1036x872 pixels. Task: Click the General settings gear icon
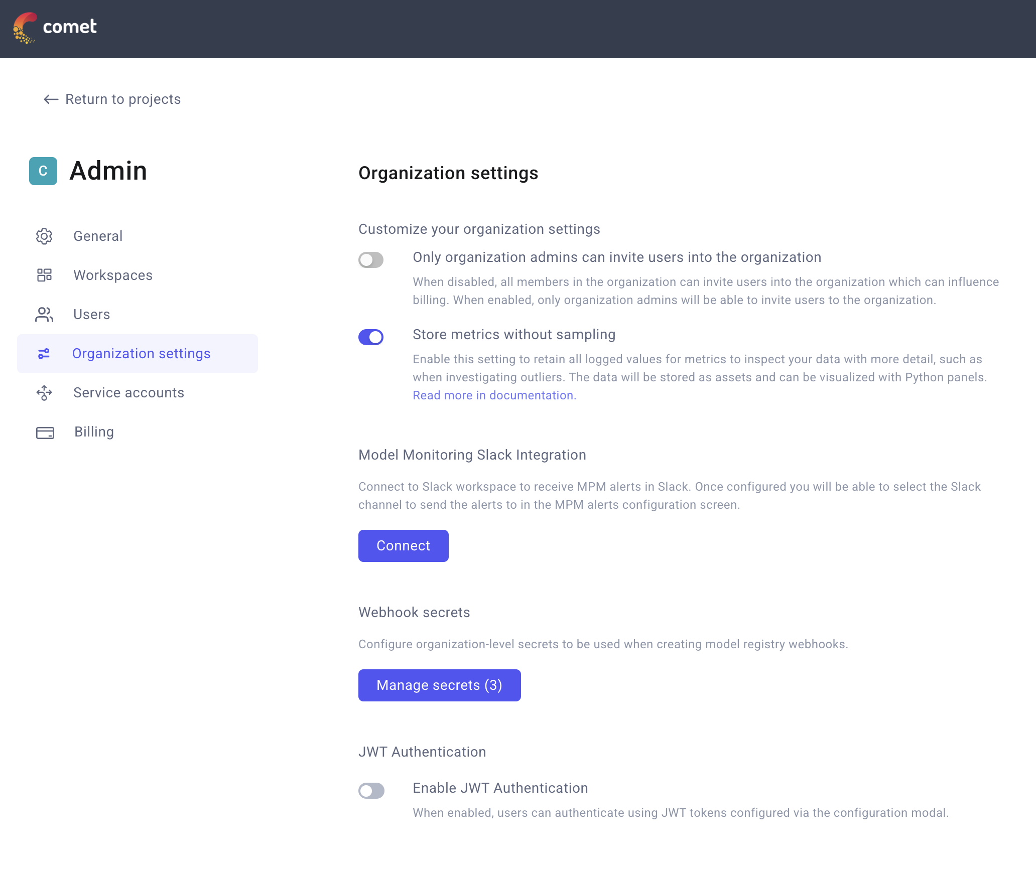pos(44,236)
